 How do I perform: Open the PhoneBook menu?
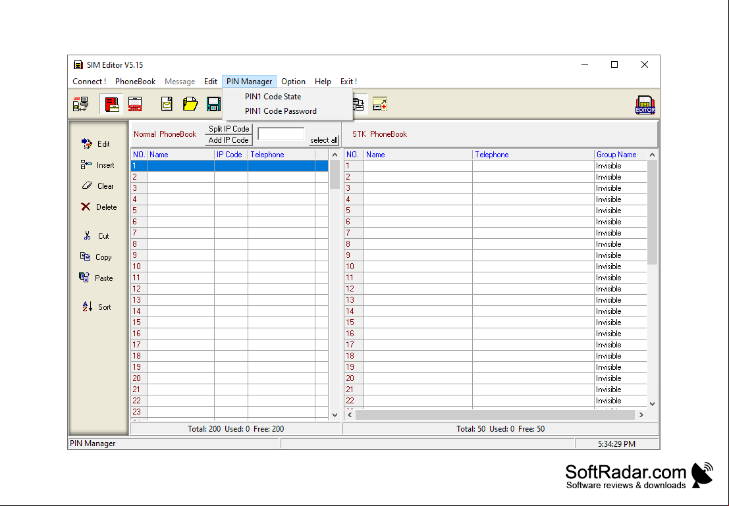click(135, 82)
